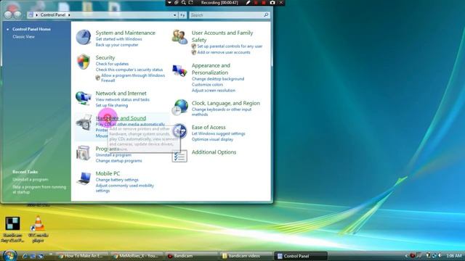
Task: Click Adjust screen resolution link
Action: point(214,90)
